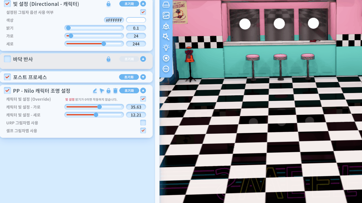Click the 세로 slider under 빛 설정
The width and height of the screenshot is (362, 203).
(94, 44)
